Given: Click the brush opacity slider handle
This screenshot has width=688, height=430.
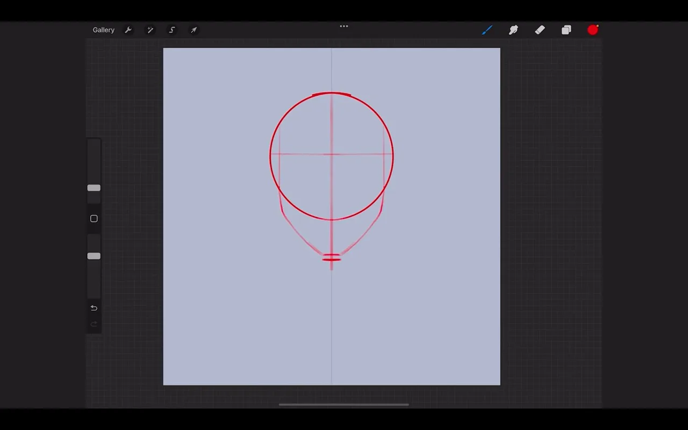Looking at the screenshot, I should 94,256.
